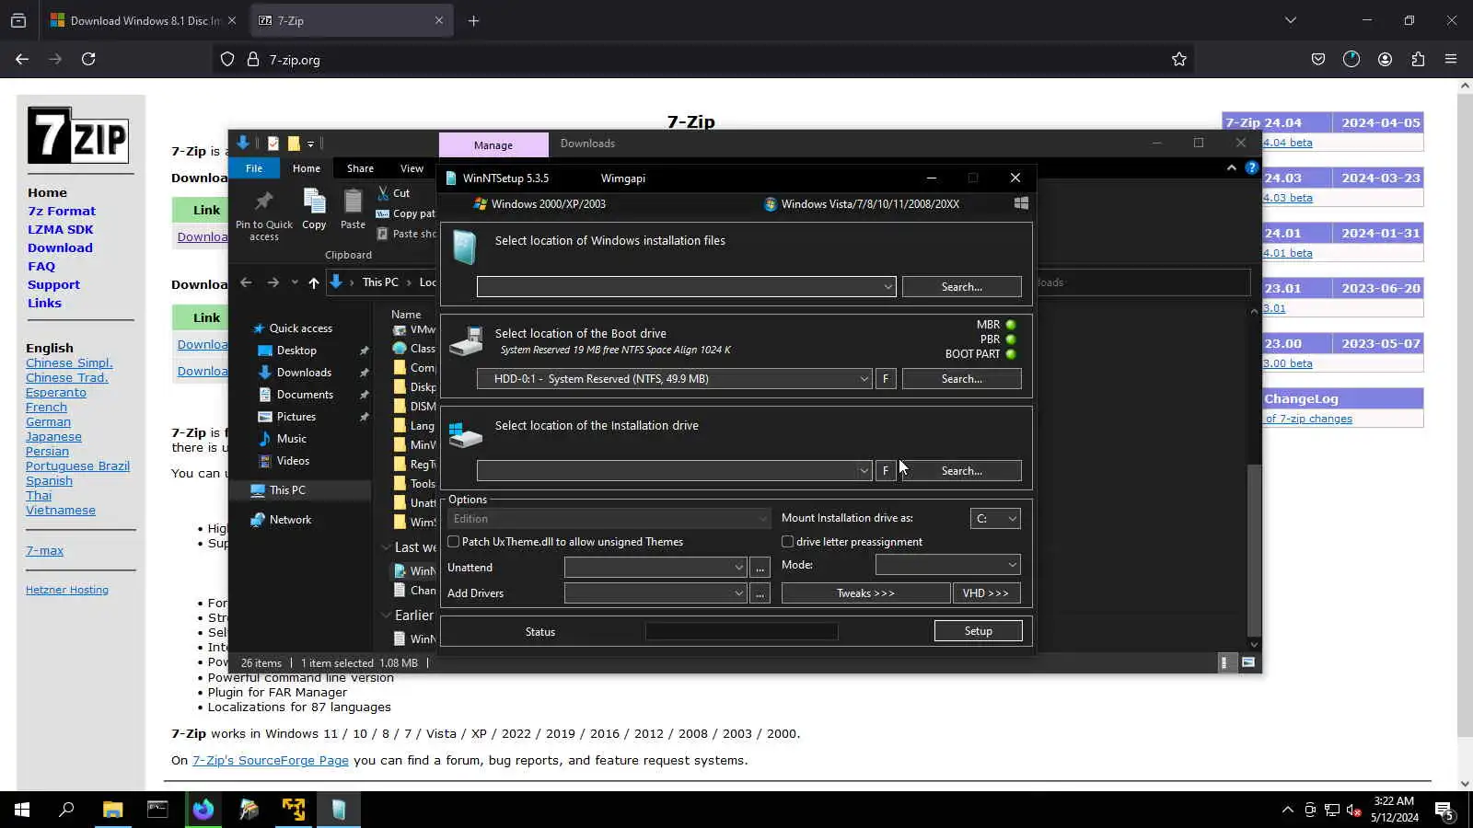Click the Explorer file list scrollbar
Viewport: 1473px width, 828px height.
click(x=1254, y=550)
